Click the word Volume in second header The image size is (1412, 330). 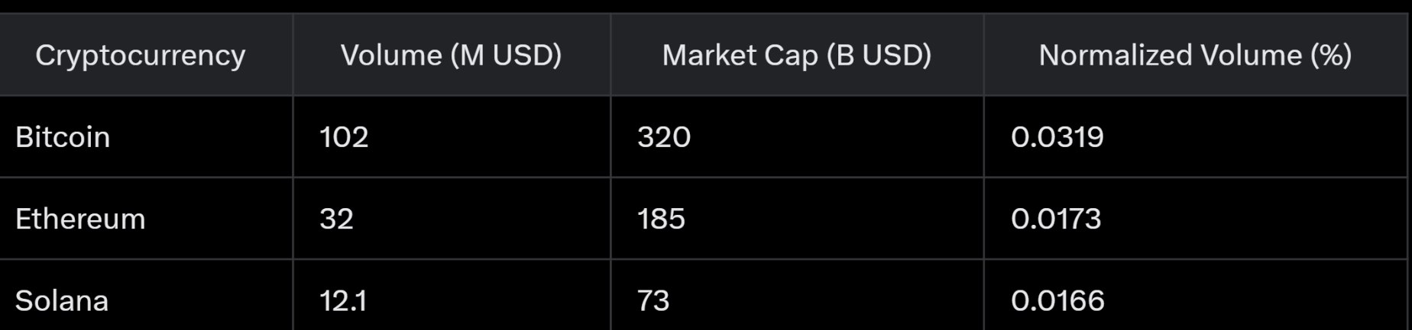point(391,55)
